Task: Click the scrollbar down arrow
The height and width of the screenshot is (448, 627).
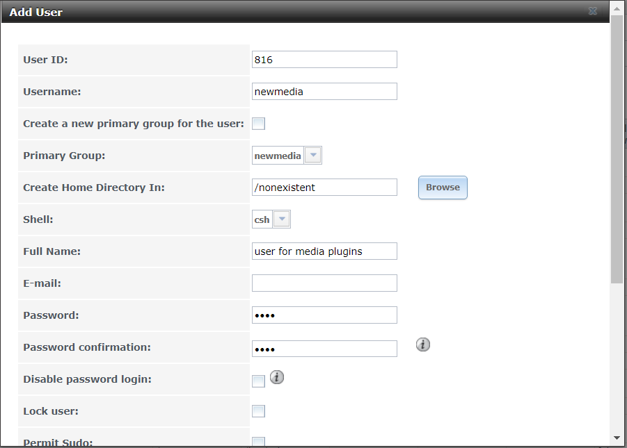Action: (617, 438)
